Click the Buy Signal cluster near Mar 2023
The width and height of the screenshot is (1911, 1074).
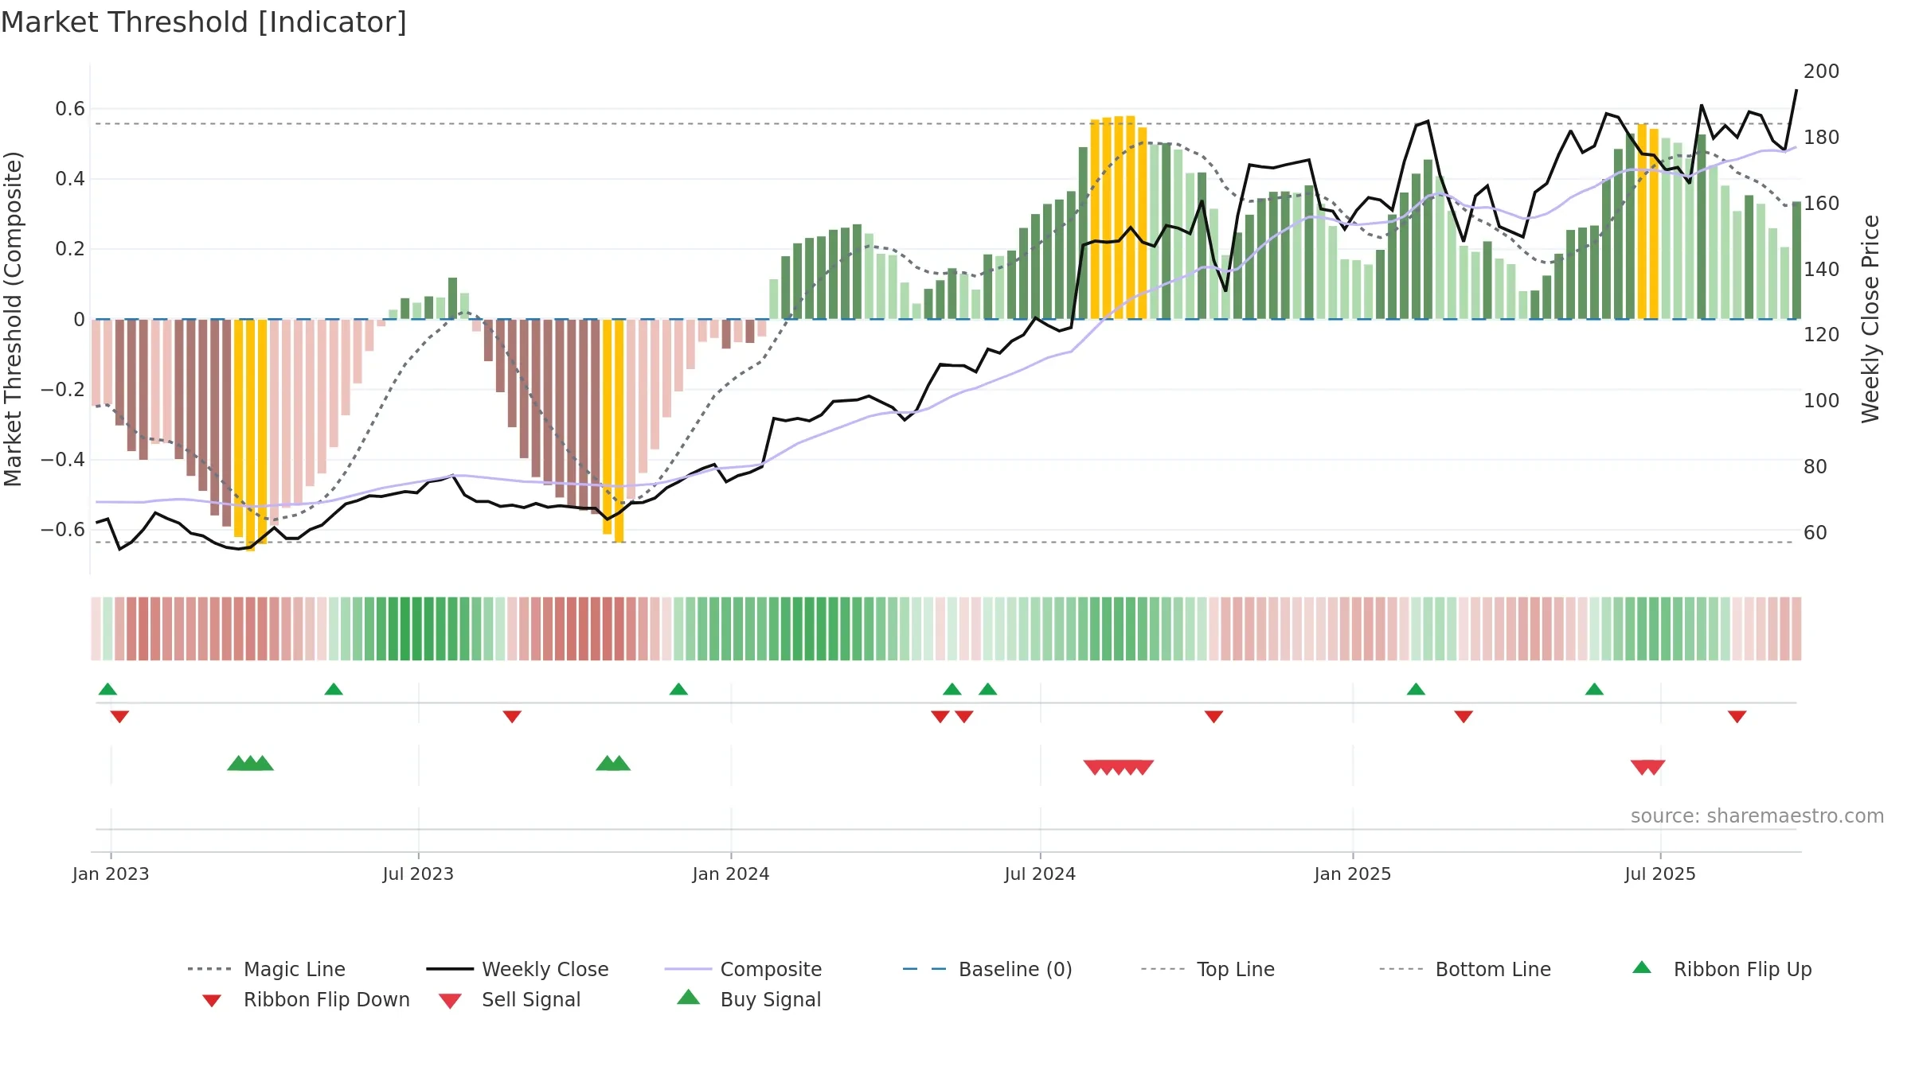(250, 763)
